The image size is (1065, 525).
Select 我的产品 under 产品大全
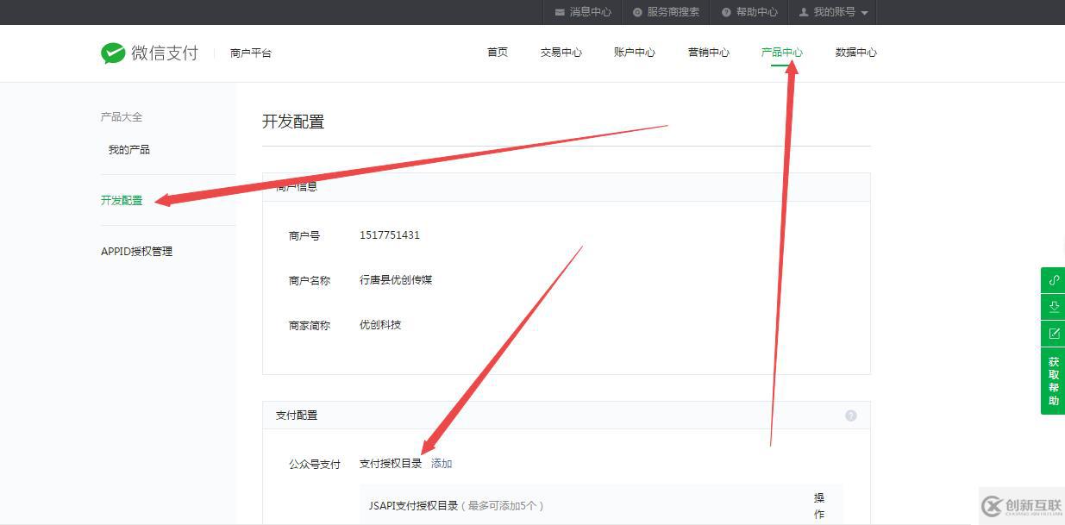pos(128,148)
